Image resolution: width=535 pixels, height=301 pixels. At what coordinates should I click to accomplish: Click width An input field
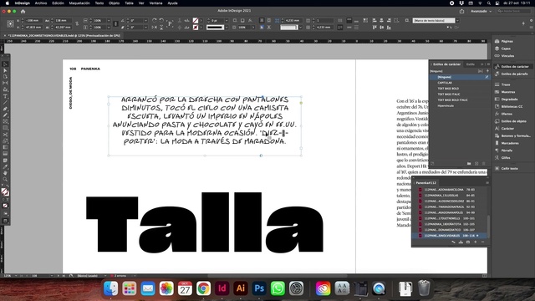pyautogui.click(x=63, y=20)
